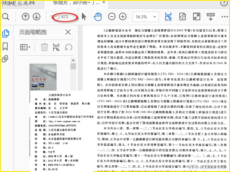Screen dimensions: 230x172
Task: Click the thumbnail panel scrollbar thumb
Action: click(x=73, y=67)
